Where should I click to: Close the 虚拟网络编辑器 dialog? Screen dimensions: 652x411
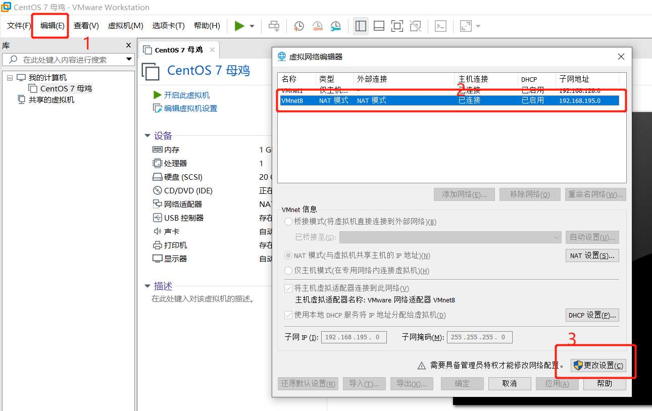click(621, 57)
